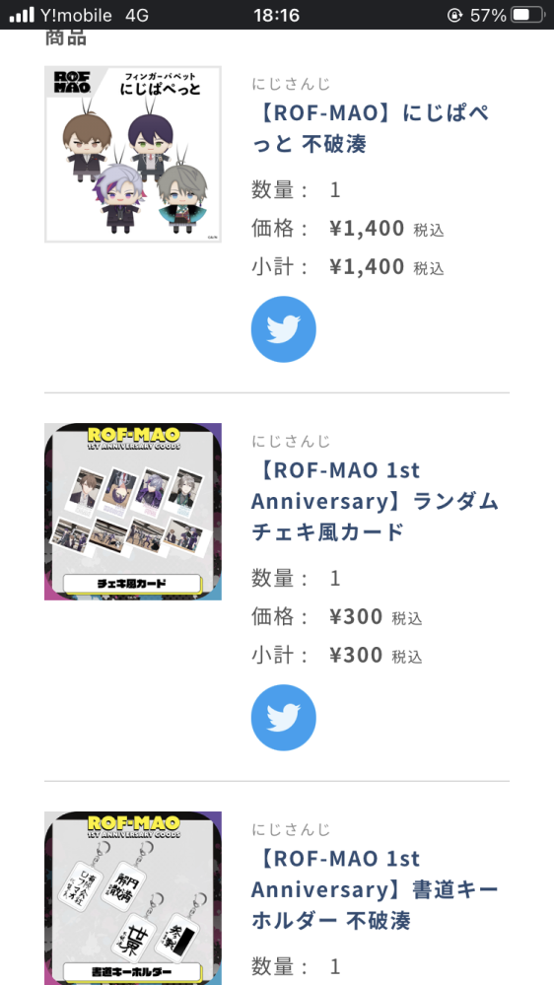Open ランダムチェキ風カード product title link

(x=375, y=501)
